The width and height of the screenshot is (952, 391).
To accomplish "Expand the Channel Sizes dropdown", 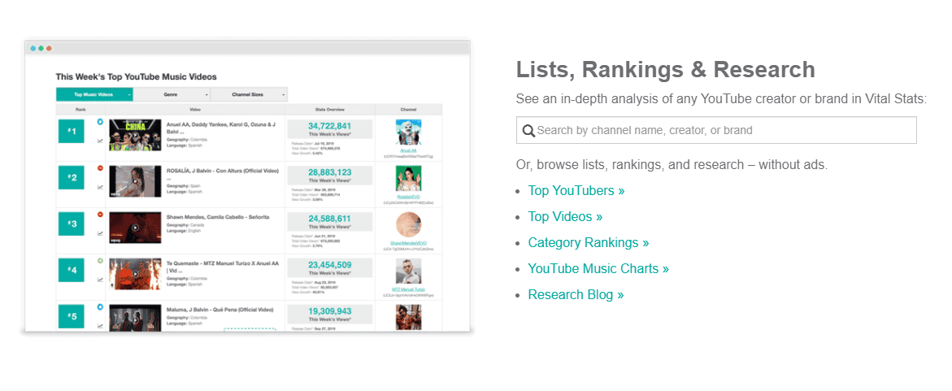I will [x=248, y=95].
